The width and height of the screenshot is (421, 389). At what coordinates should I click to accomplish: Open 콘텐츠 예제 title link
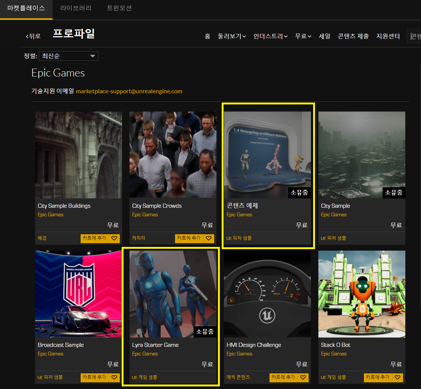point(242,206)
